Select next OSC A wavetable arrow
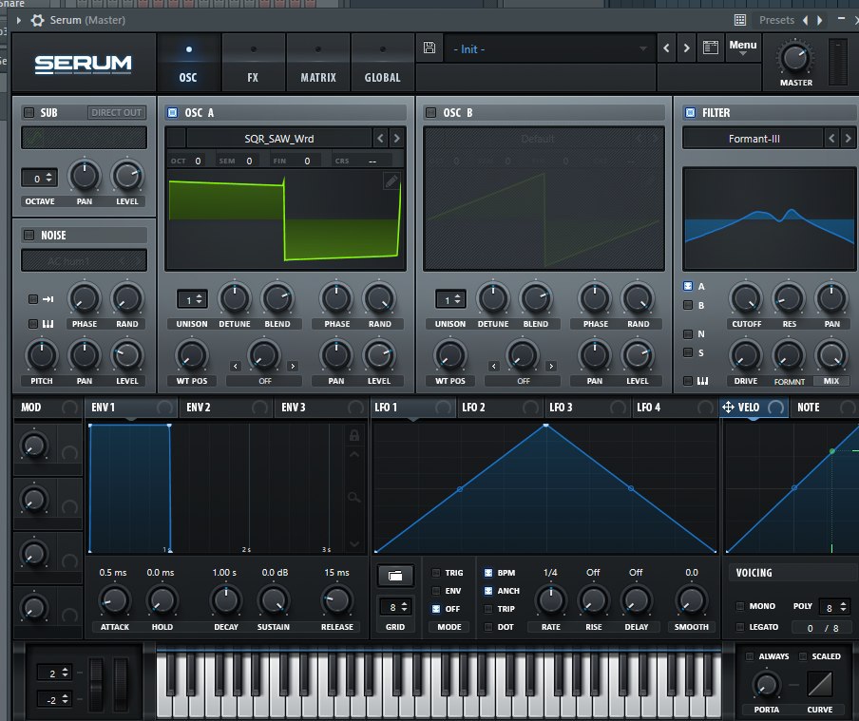This screenshot has width=859, height=721. 396,139
